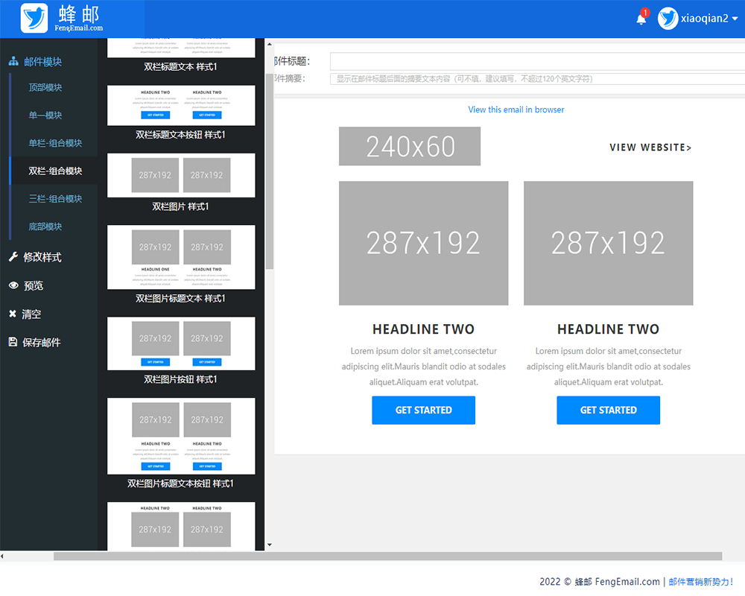Click the VIEW WEBSITE> link
This screenshot has width=745, height=596.
(650, 148)
